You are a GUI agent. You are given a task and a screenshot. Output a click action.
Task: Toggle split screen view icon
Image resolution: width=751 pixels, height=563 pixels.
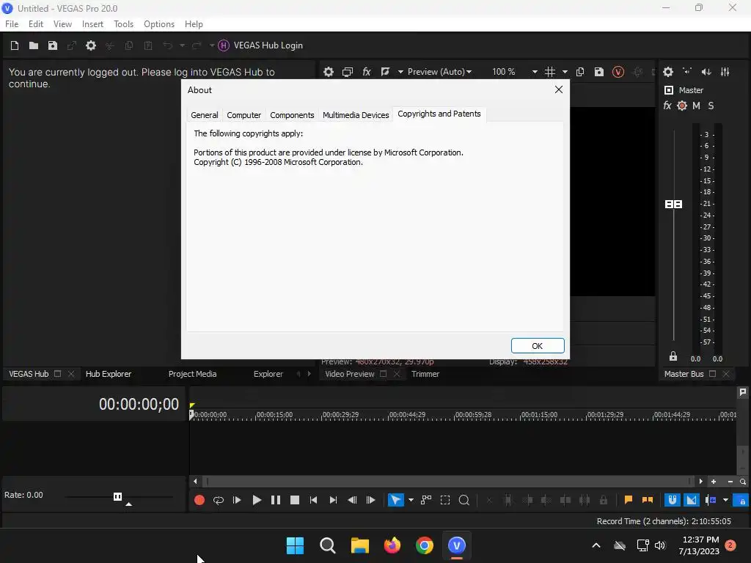coord(385,72)
